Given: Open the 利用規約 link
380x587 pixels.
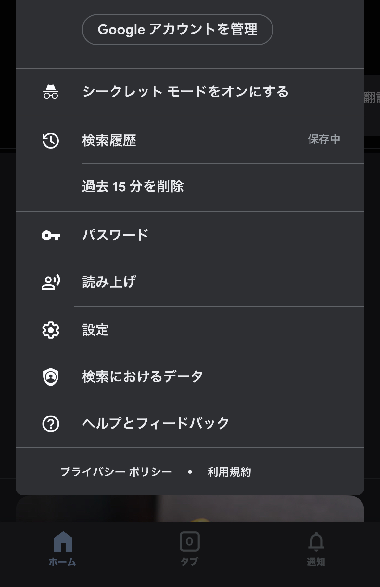Looking at the screenshot, I should [x=229, y=472].
